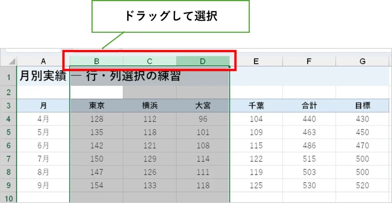Click the 5月 cell
The height and width of the screenshot is (203, 392).
click(x=43, y=132)
